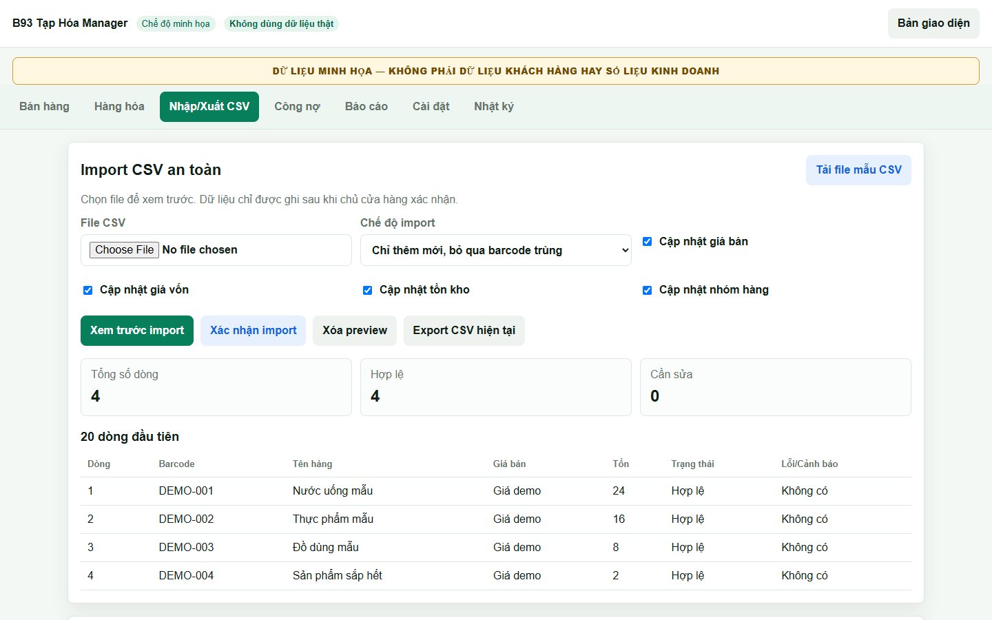Viewport: 992px width, 620px height.
Task: Disable Cập nhật nhóm hàng checkbox
Action: pyautogui.click(x=648, y=290)
